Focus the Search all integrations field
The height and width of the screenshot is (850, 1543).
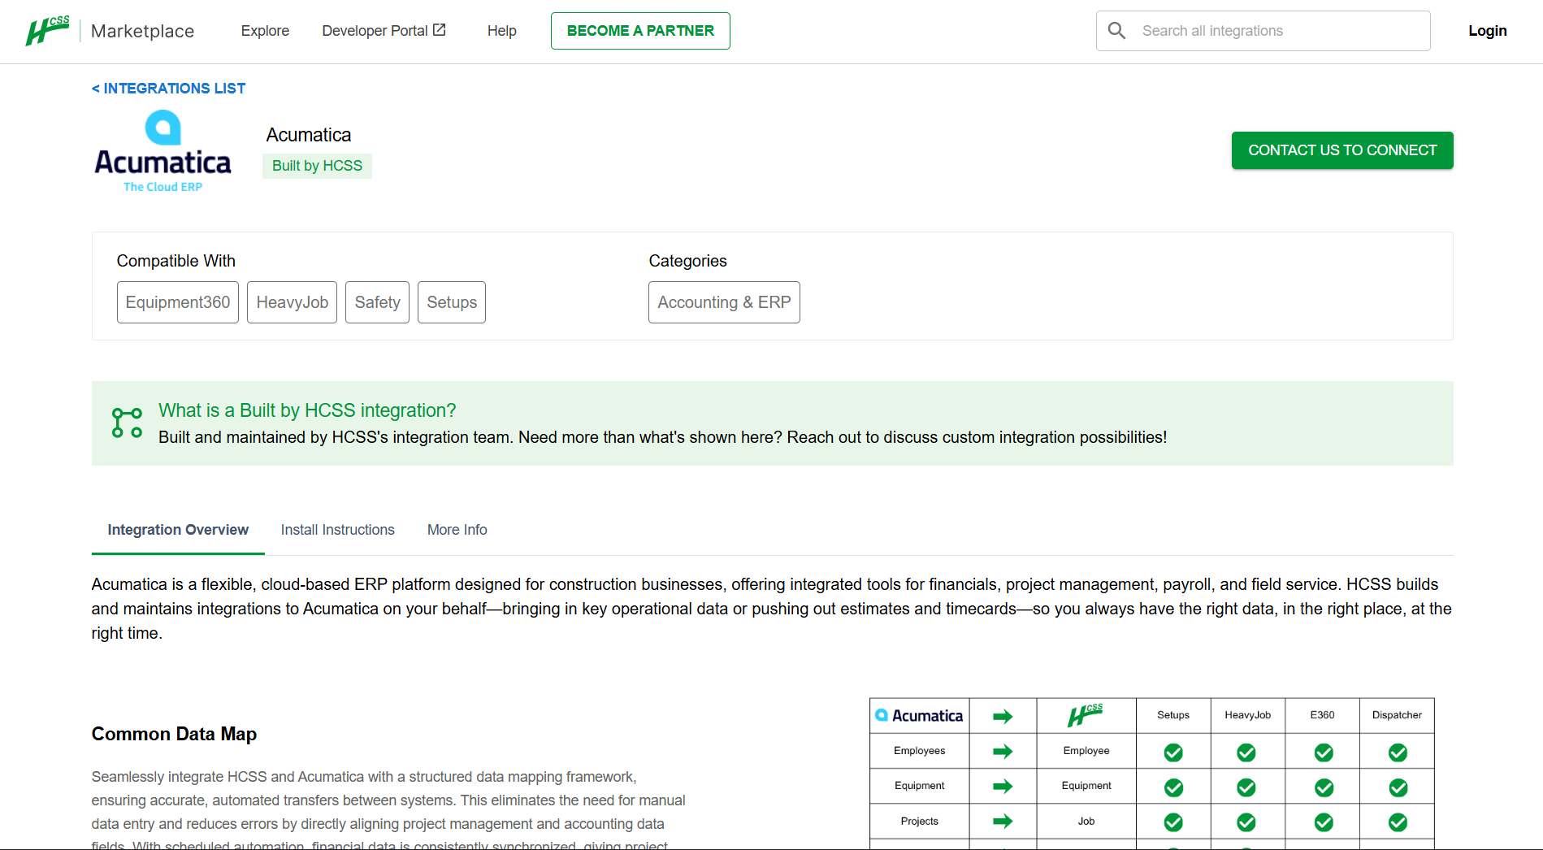coord(1263,31)
